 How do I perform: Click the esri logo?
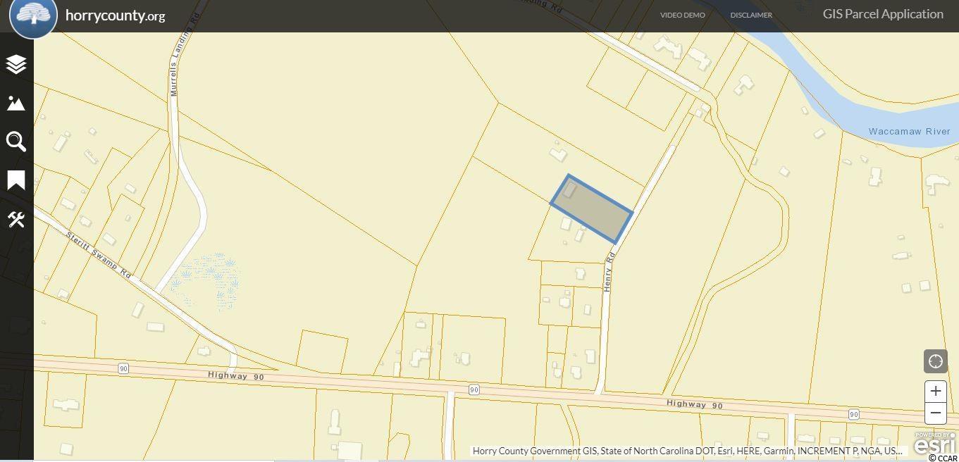[x=934, y=444]
